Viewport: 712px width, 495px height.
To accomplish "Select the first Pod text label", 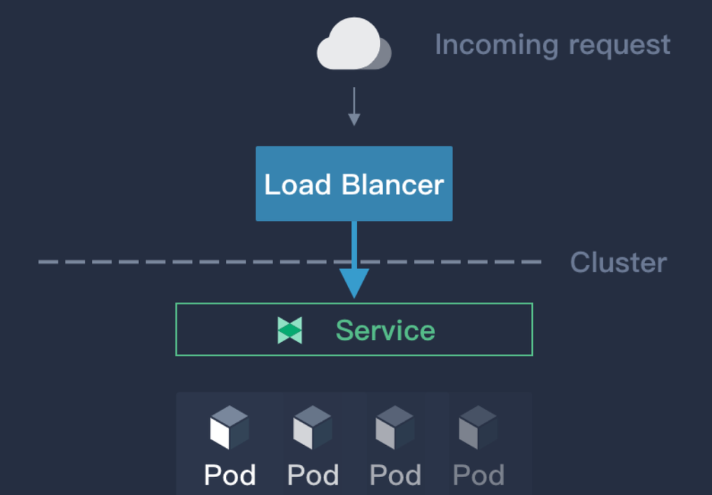I will [x=230, y=475].
